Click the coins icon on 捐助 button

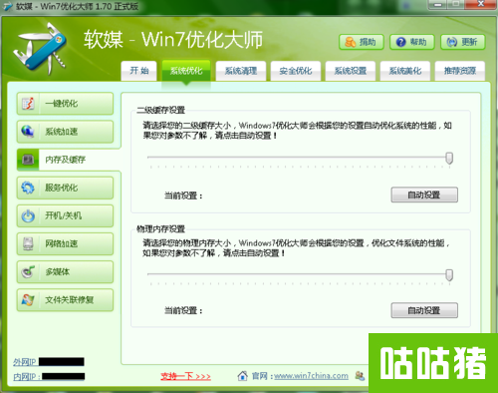coord(351,42)
